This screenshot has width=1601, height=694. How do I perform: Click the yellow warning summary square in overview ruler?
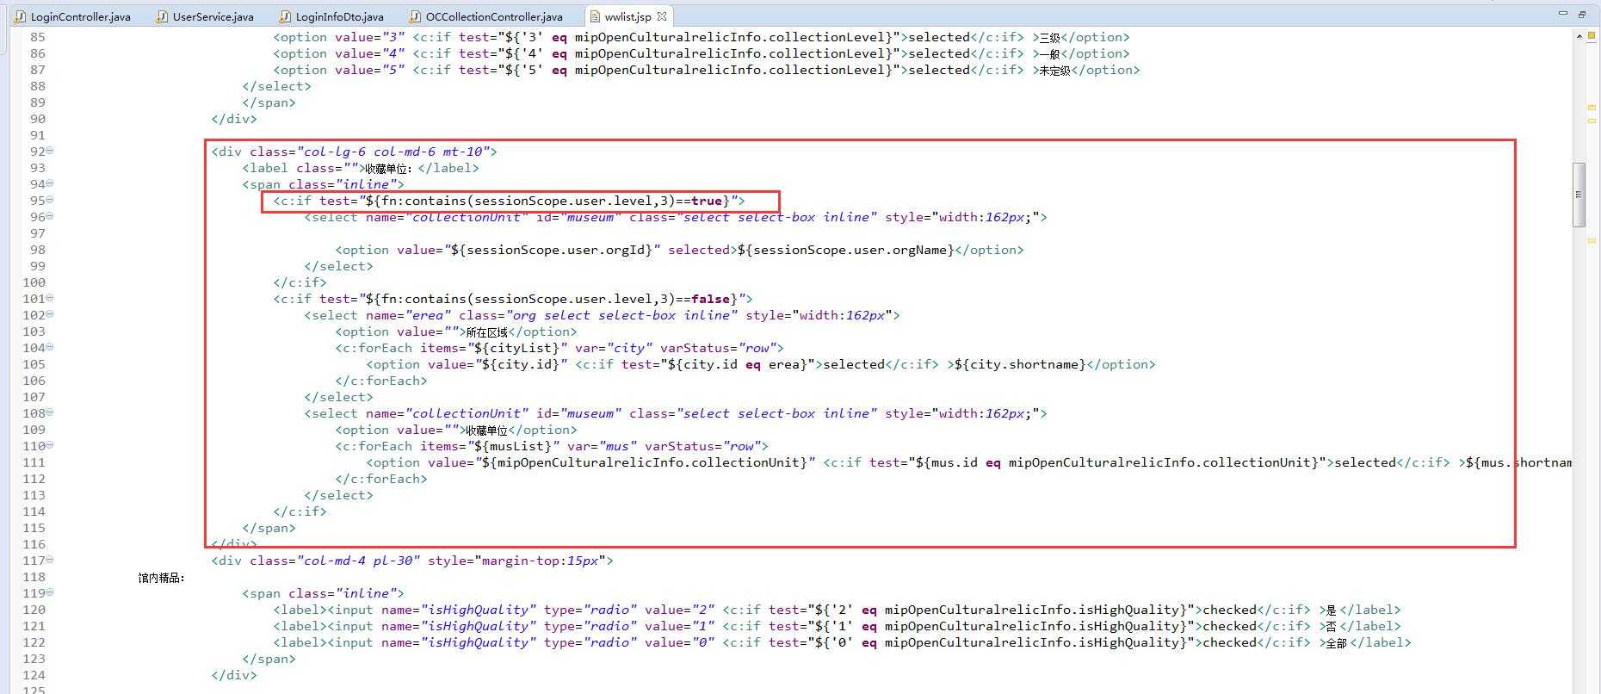[x=1592, y=37]
